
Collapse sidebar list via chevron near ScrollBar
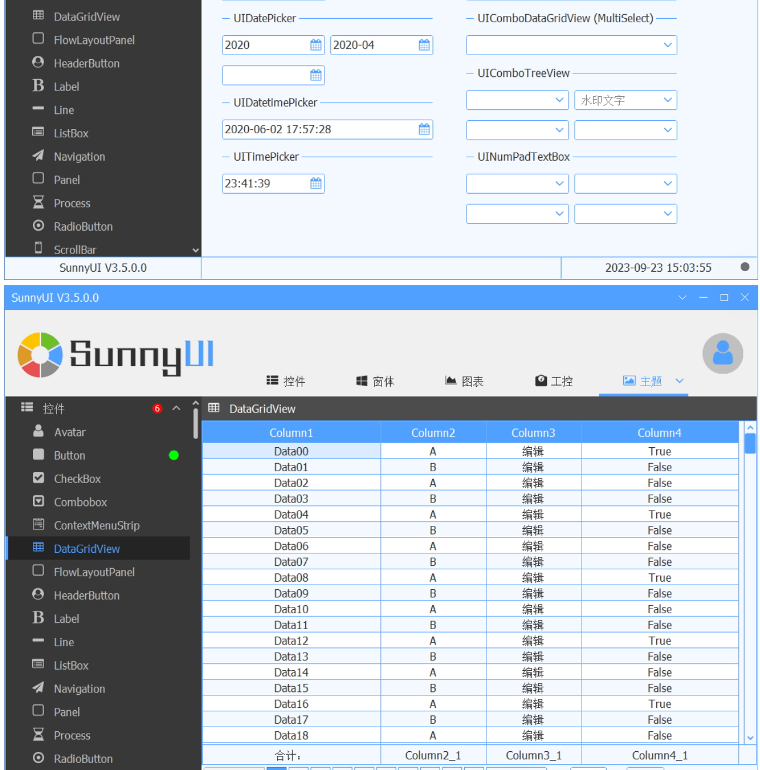pyautogui.click(x=195, y=249)
